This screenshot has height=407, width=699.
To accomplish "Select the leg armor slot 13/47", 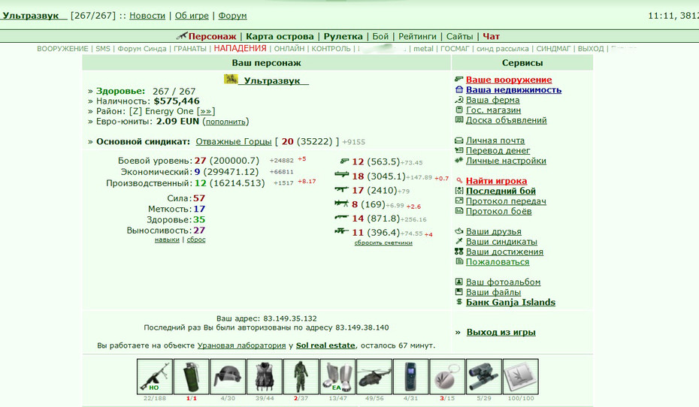I will [337, 377].
